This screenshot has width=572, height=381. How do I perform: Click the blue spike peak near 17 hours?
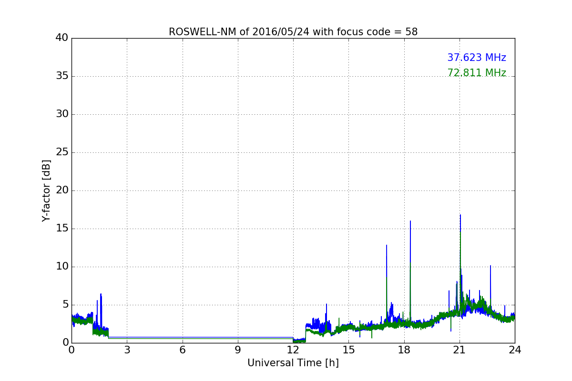point(387,245)
